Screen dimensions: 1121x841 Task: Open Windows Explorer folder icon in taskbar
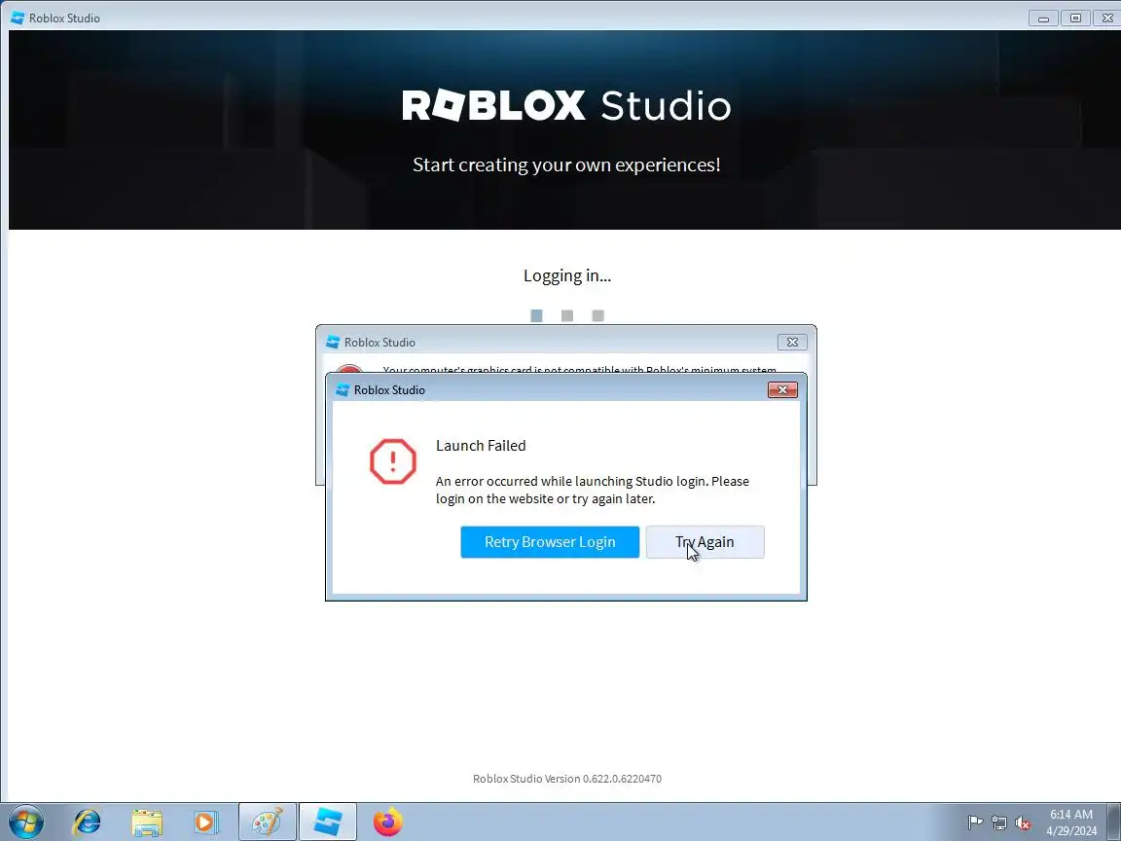(147, 823)
